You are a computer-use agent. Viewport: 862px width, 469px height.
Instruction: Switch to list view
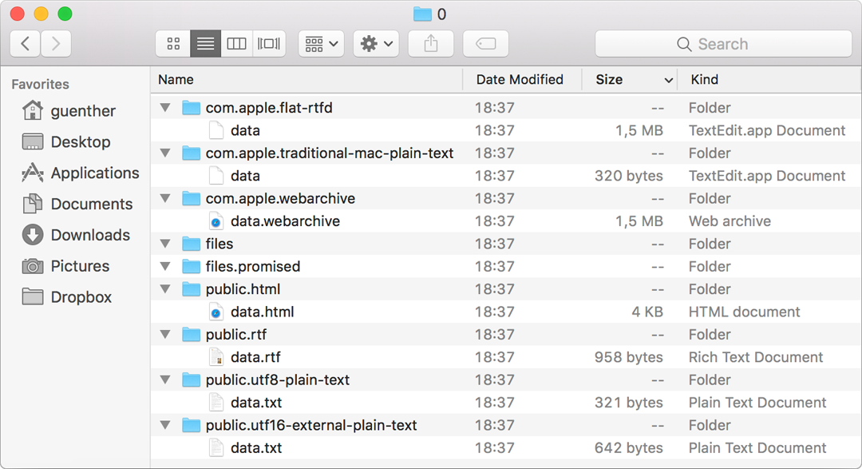(205, 43)
